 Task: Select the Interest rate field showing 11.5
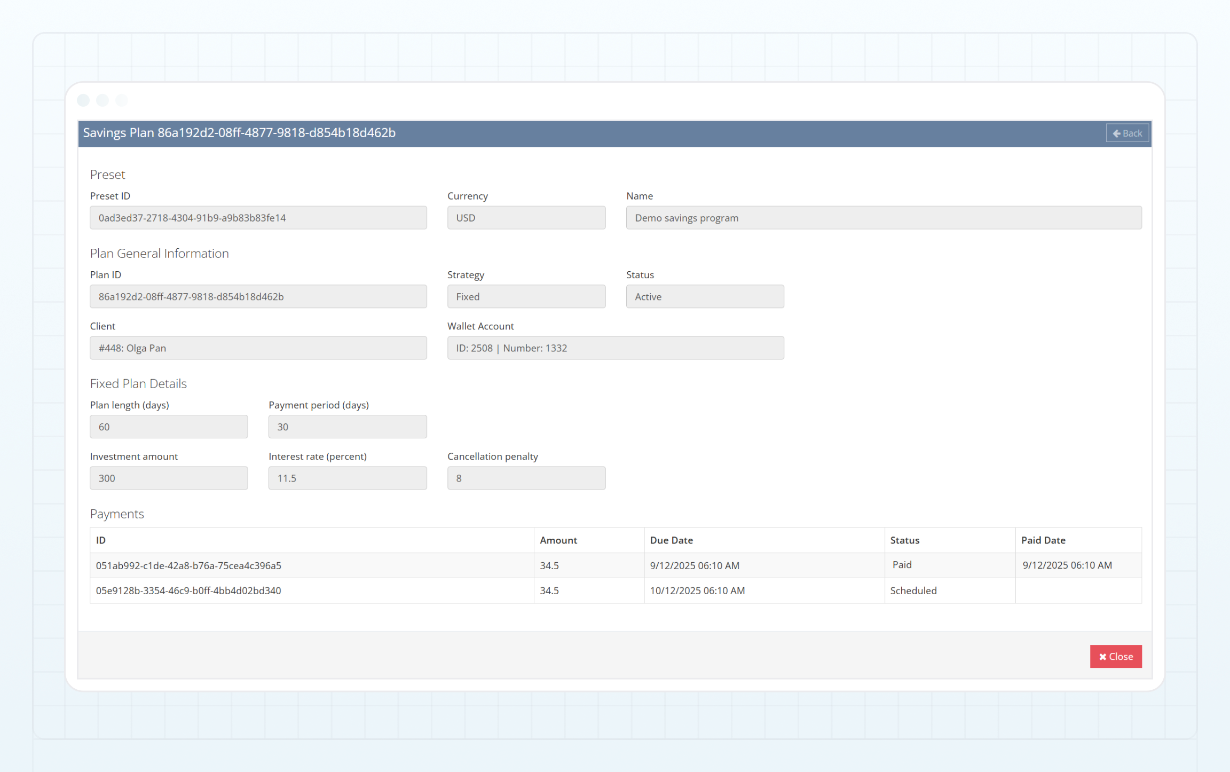pos(347,478)
